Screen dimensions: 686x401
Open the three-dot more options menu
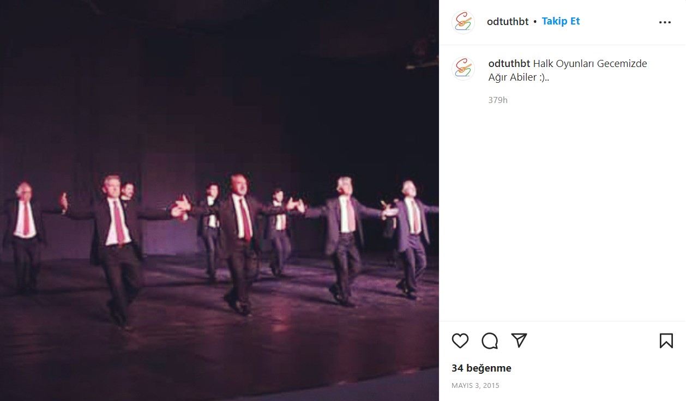pyautogui.click(x=665, y=22)
